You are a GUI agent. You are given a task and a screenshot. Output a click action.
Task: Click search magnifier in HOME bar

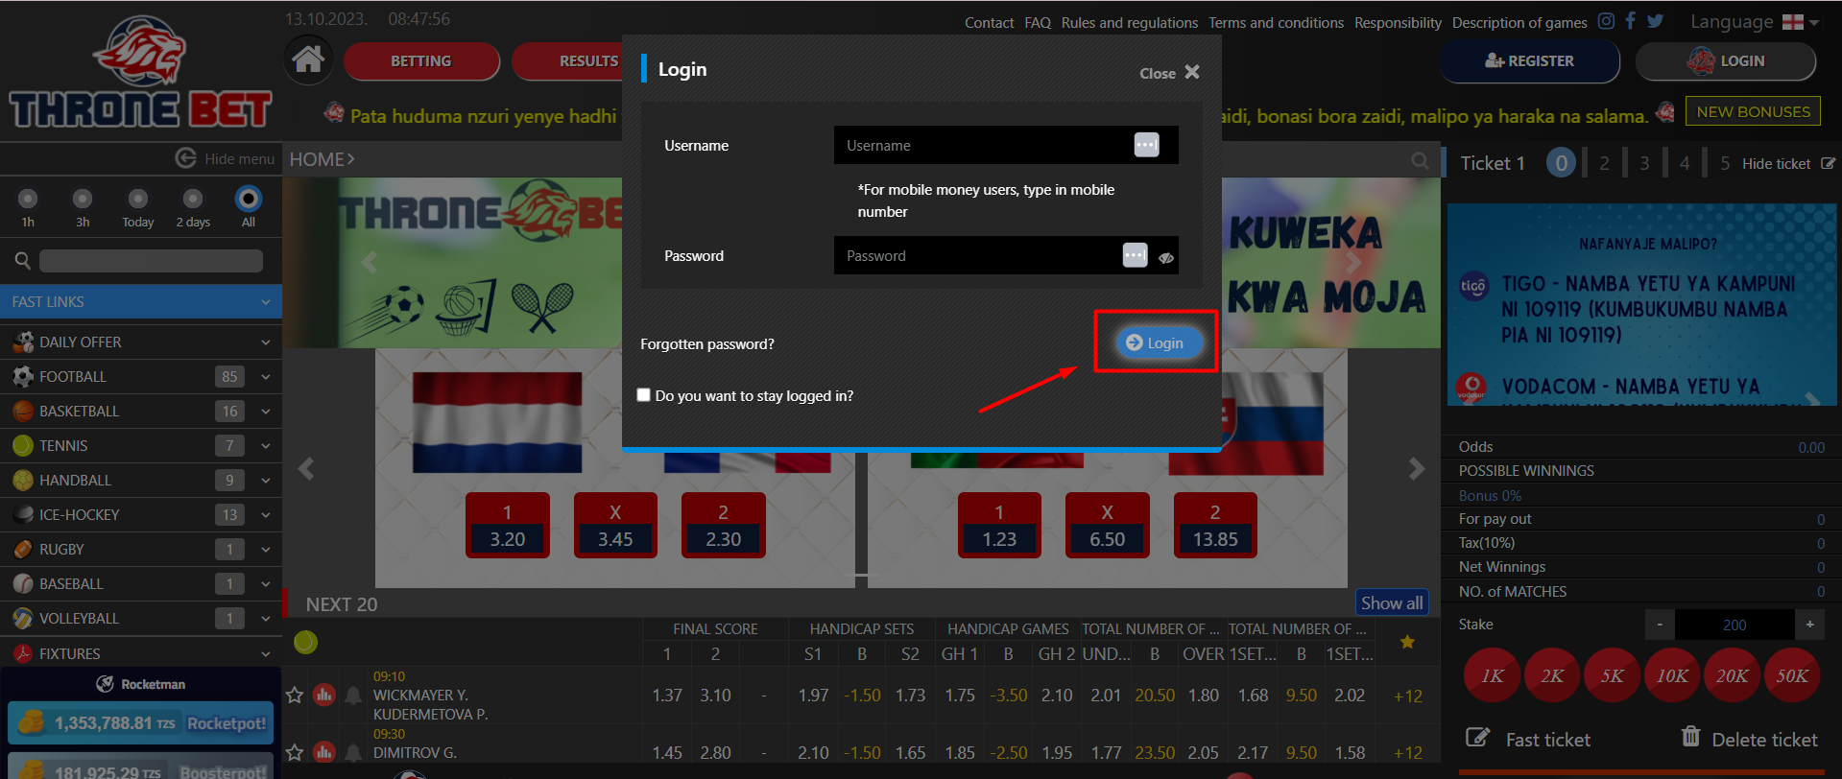click(1420, 160)
